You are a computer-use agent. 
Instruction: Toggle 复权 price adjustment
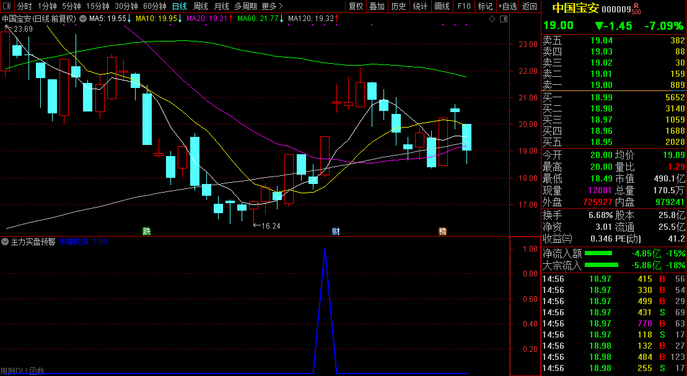point(356,6)
